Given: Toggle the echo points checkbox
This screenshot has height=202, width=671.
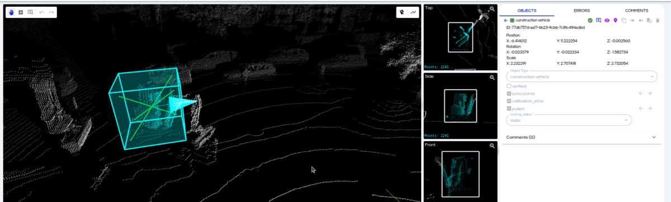Looking at the screenshot, I should 508,93.
